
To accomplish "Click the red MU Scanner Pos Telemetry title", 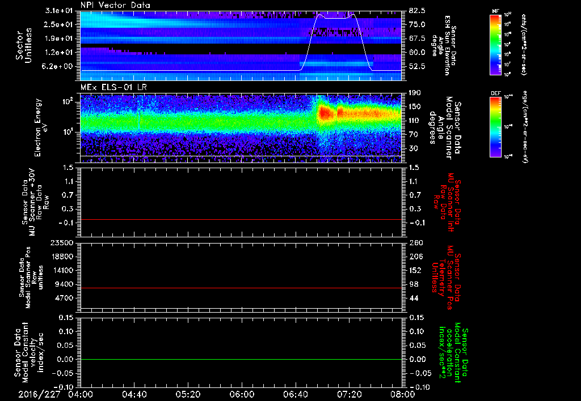I will point(447,278).
